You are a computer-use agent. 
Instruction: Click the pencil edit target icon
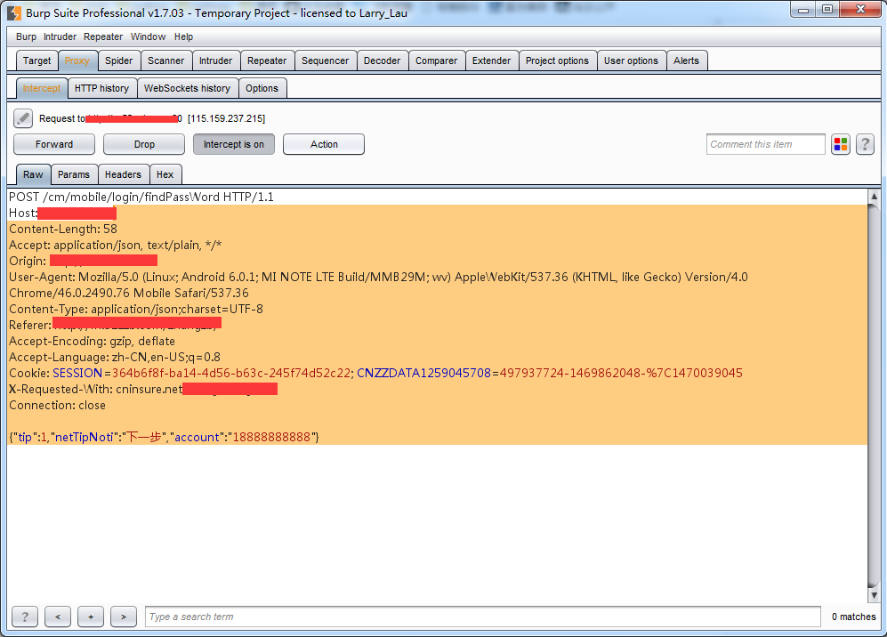(23, 118)
